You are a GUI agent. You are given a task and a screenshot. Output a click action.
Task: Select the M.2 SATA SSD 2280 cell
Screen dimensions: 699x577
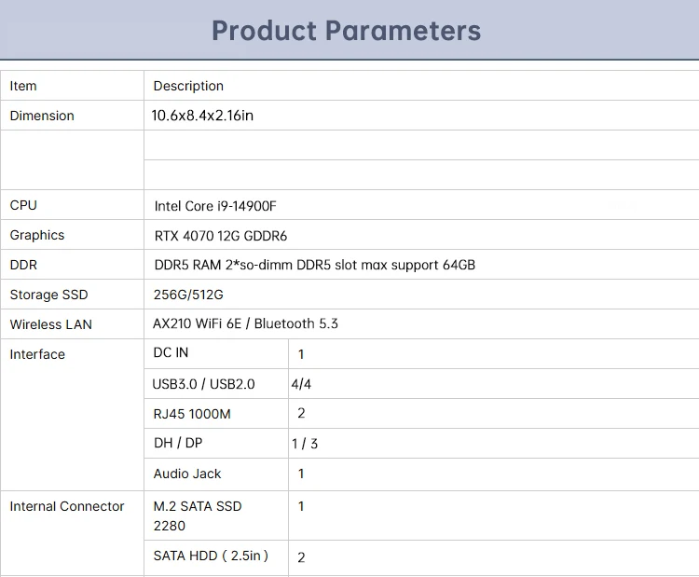(216, 515)
